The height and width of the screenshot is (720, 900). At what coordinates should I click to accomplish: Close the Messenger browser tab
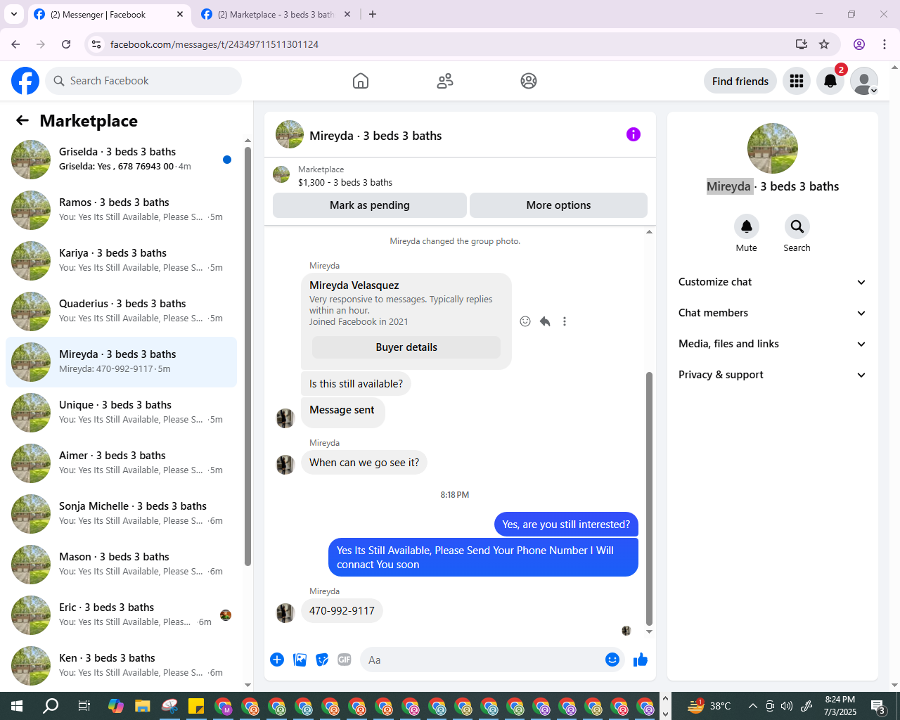pyautogui.click(x=179, y=14)
